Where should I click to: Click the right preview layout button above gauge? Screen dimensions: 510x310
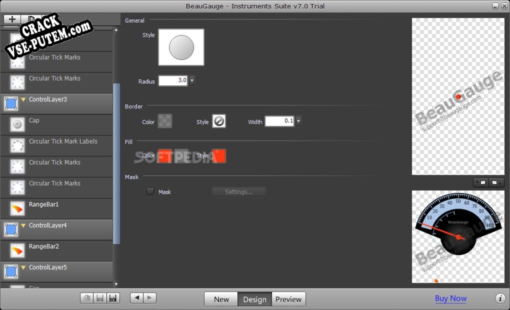click(x=496, y=183)
